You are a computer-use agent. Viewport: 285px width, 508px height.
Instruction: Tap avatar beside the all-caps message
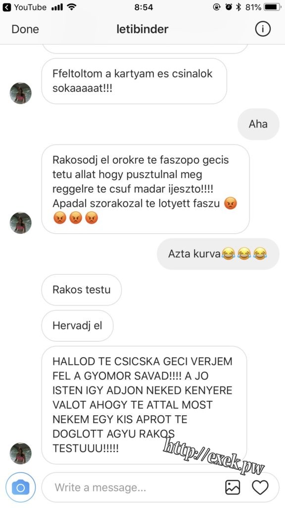click(x=21, y=453)
